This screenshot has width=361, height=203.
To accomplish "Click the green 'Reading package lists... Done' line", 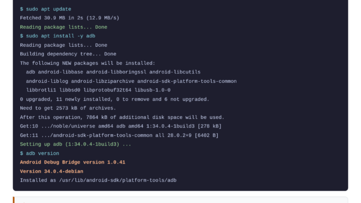I will 64,27.
